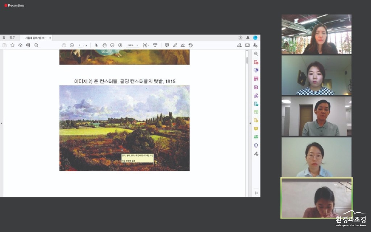Select the open PDF document tab
The width and height of the screenshot is (371, 232).
tap(36, 38)
